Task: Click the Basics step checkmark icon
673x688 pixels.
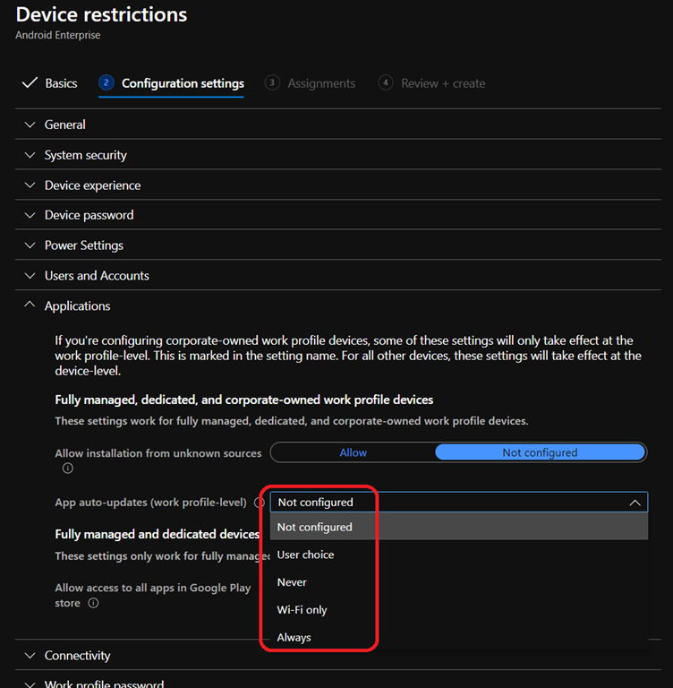Action: (x=29, y=83)
